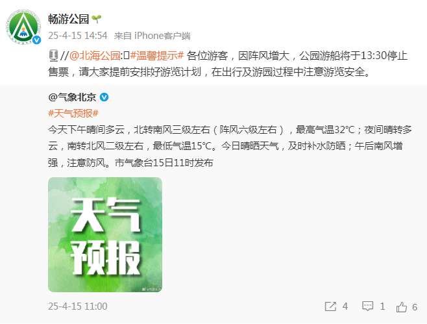427x324 pixels.
Task: Click the verified badge next to 气象北京
Action: (x=104, y=97)
